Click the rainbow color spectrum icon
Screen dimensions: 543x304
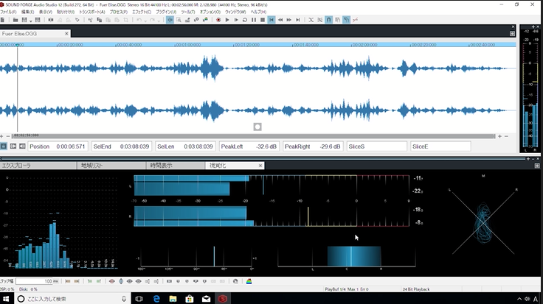pos(249,281)
